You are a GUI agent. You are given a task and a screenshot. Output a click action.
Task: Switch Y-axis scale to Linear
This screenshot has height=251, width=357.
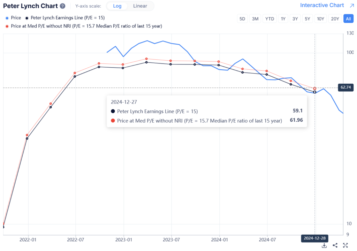coord(140,6)
